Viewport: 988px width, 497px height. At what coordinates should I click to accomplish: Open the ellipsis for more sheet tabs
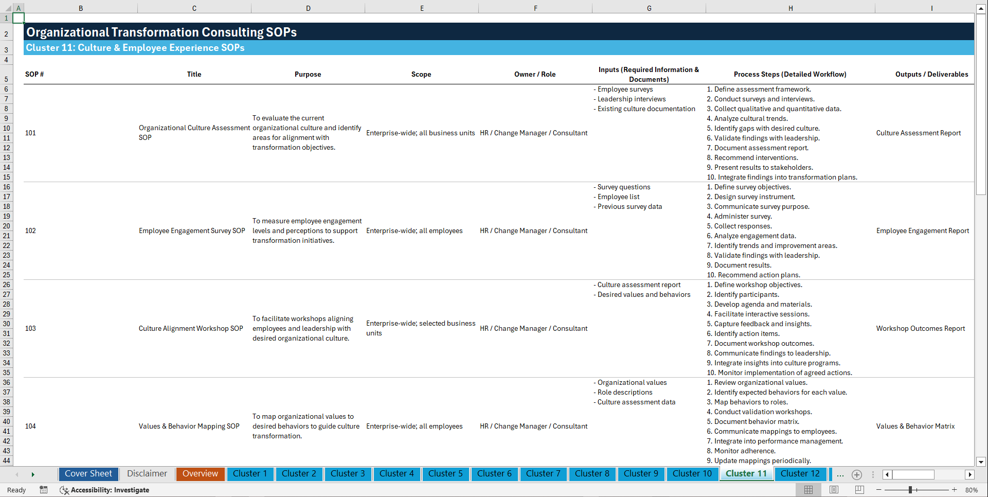[x=840, y=474]
